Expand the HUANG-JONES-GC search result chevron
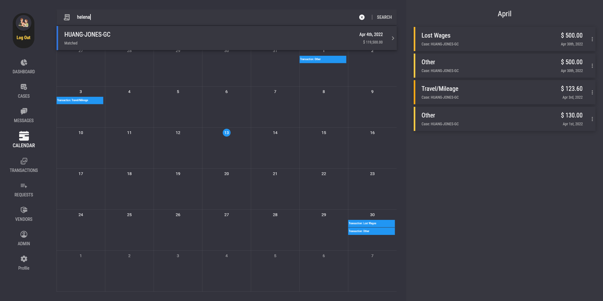 [393, 38]
